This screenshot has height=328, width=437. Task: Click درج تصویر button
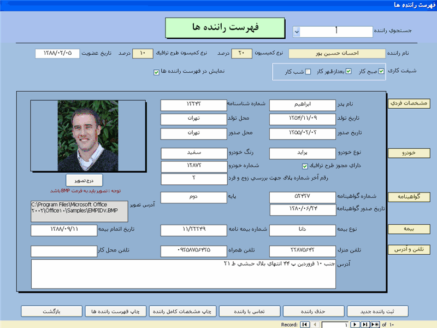click(x=84, y=180)
